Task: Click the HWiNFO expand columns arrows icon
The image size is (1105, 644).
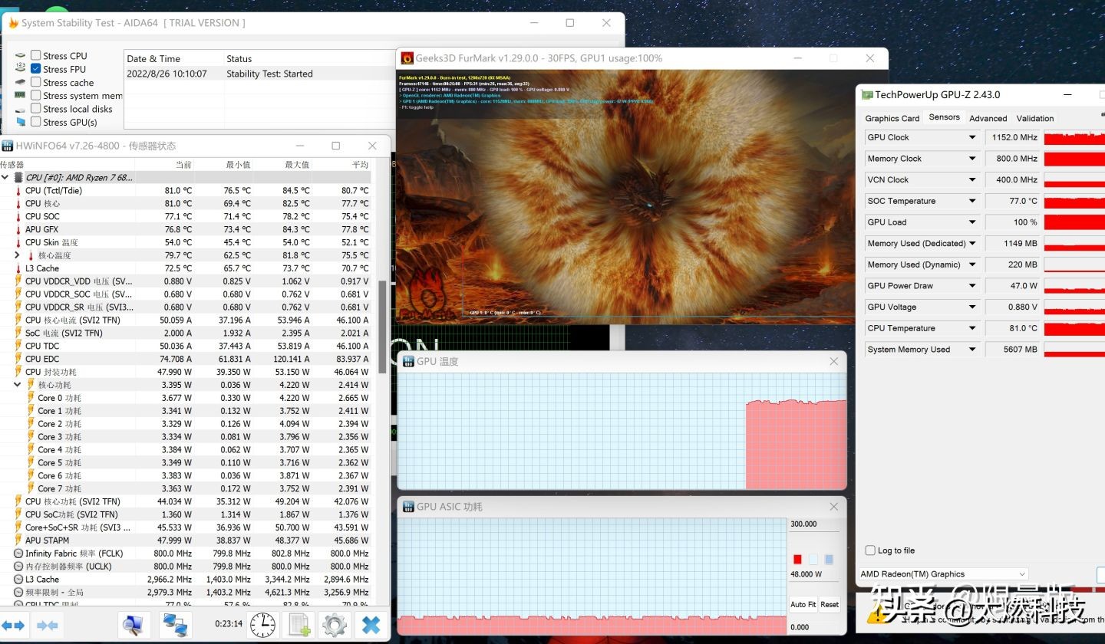Action: coord(13,625)
